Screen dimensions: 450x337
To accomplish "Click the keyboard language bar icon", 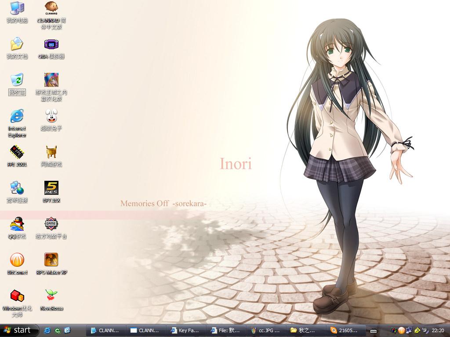I will [374, 331].
